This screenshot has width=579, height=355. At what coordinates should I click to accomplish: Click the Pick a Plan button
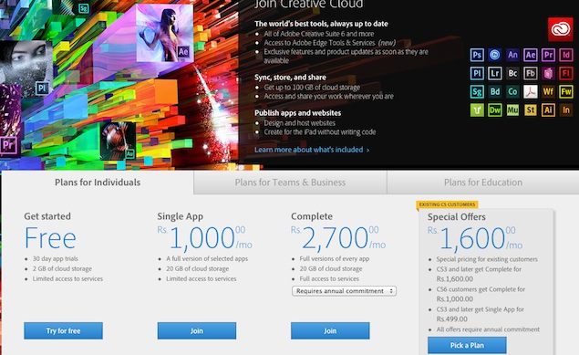click(467, 345)
